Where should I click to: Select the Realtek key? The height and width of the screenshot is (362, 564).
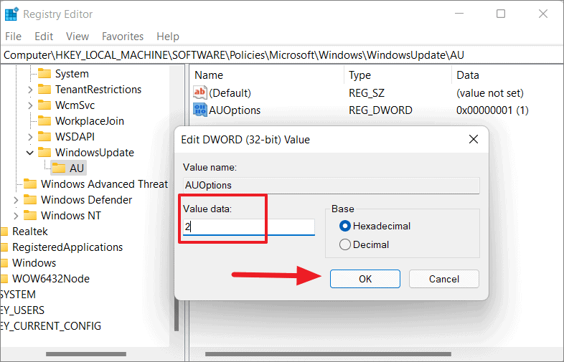pos(30,231)
